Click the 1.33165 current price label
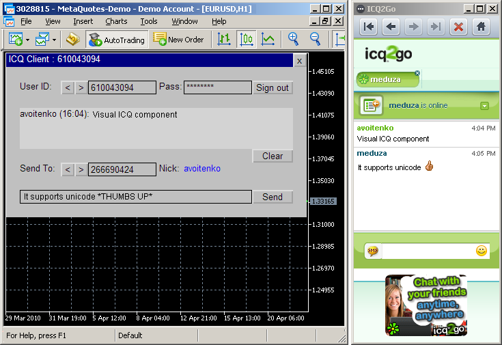 click(323, 201)
